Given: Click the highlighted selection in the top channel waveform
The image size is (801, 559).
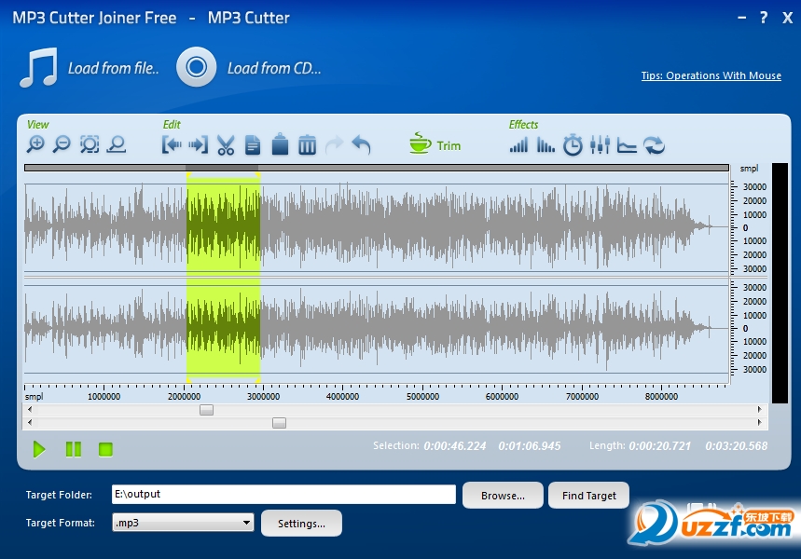Looking at the screenshot, I should click(223, 226).
